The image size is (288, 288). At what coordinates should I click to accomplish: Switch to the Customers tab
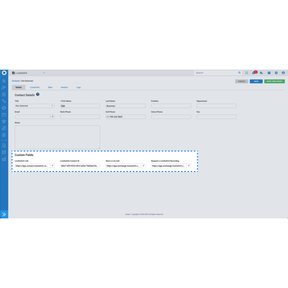tap(35, 87)
